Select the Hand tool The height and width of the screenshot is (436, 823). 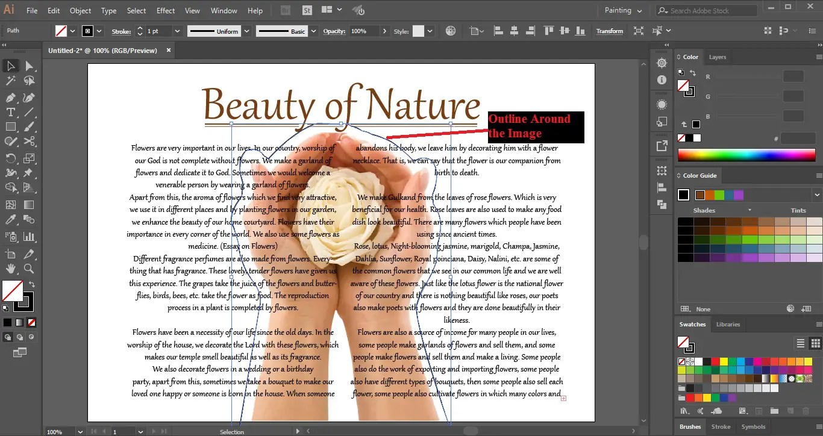(x=10, y=269)
